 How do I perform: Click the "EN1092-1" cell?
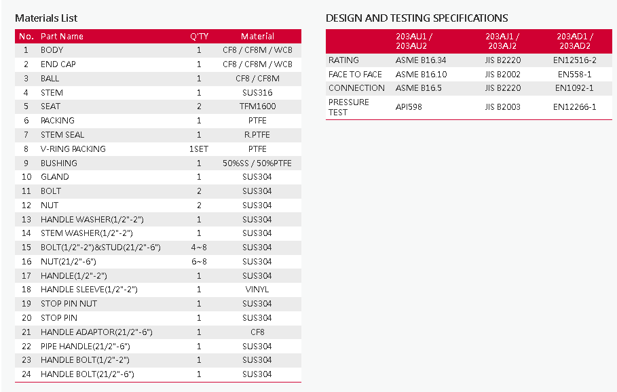[574, 88]
